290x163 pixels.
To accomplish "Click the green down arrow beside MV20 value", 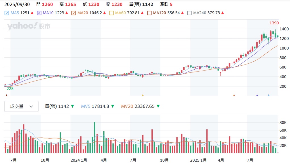I will coord(158,106).
